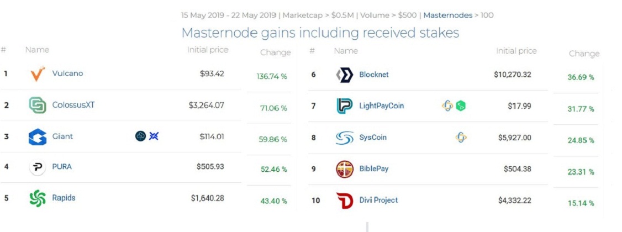Open the Blocknet name link
The height and width of the screenshot is (232, 622).
coord(374,75)
